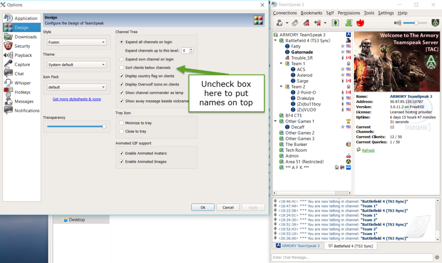Open the Security options section

(x=22, y=46)
